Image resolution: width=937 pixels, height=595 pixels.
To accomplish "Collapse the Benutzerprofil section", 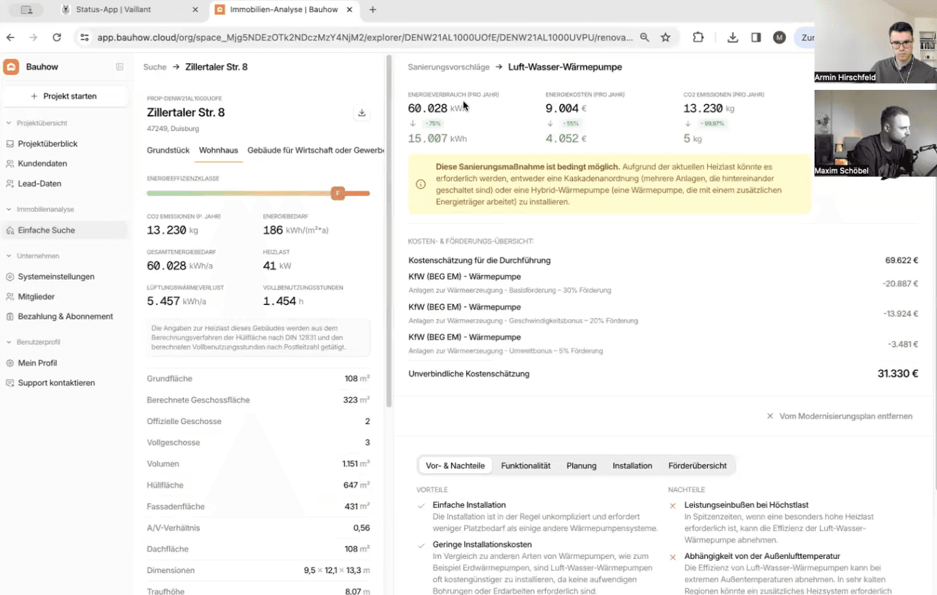I will click(9, 342).
